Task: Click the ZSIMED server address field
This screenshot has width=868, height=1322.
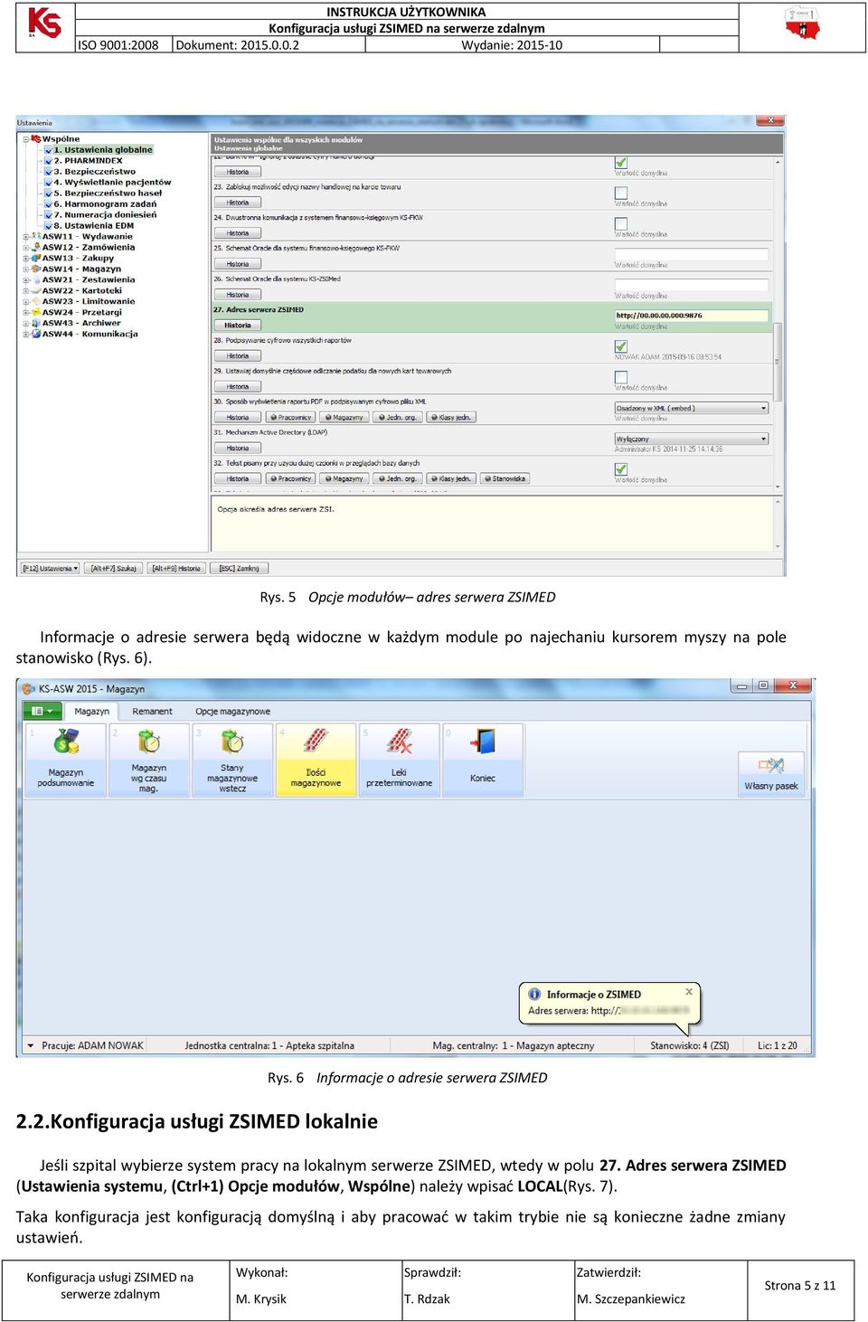Action: tap(692, 316)
